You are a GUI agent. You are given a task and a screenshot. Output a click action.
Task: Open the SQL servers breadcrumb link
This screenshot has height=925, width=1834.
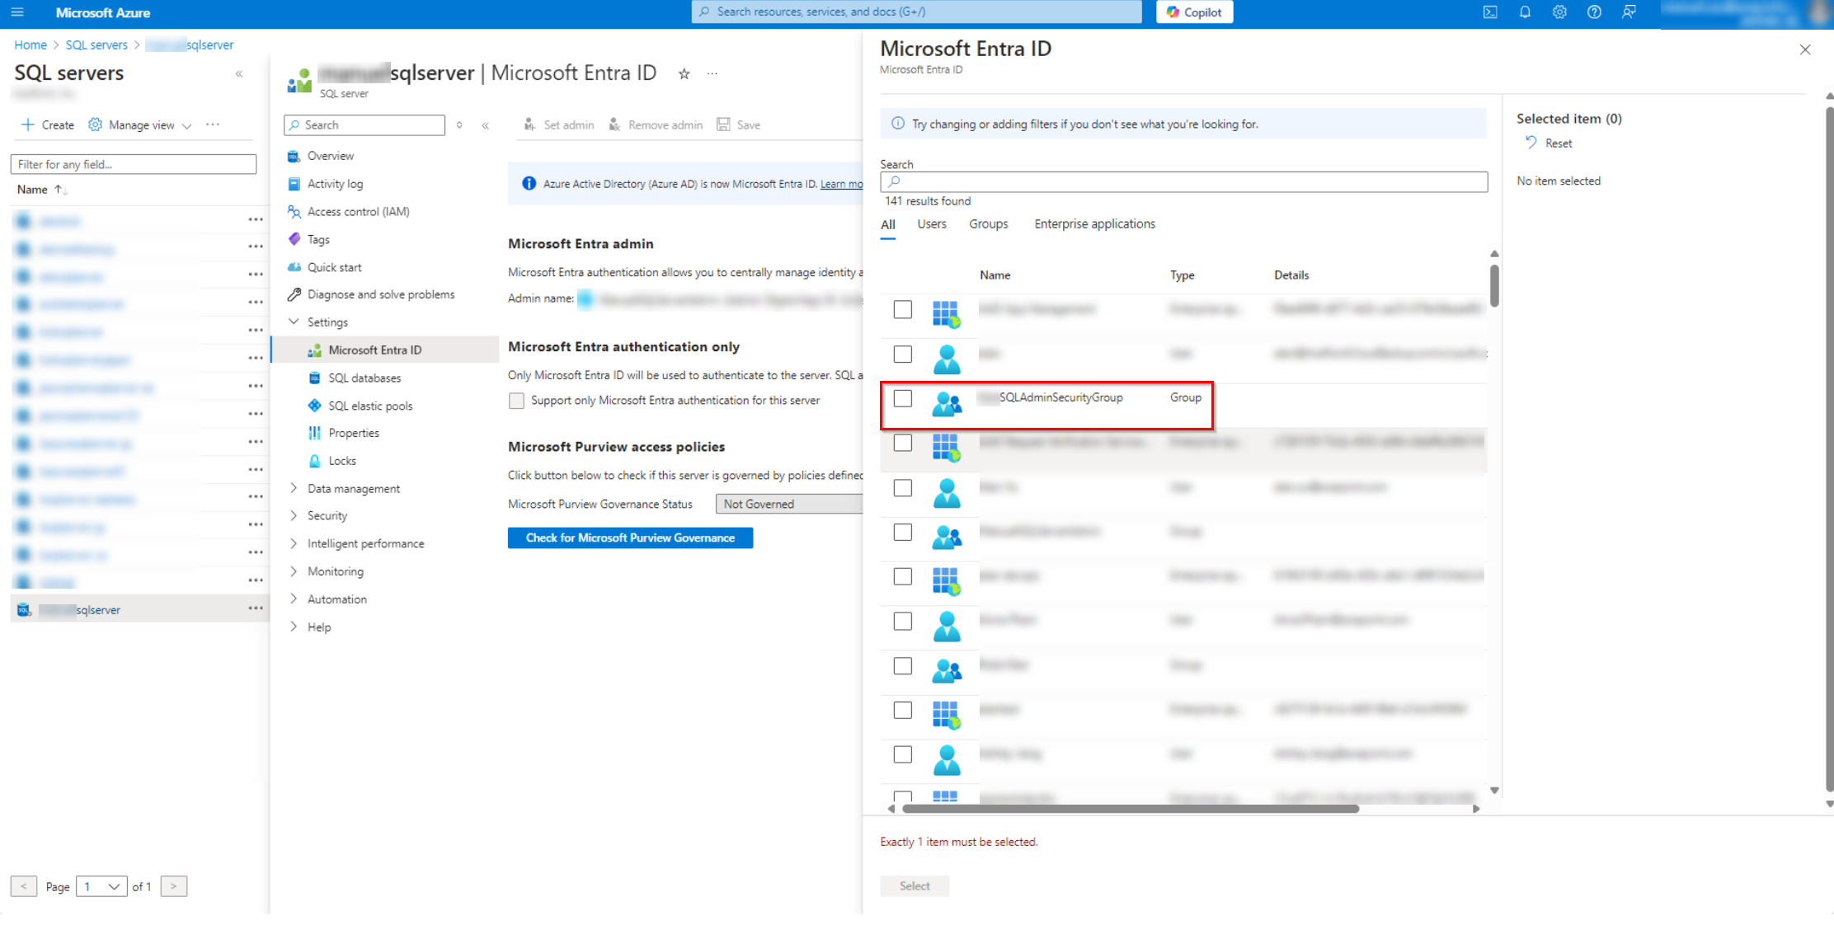[96, 45]
